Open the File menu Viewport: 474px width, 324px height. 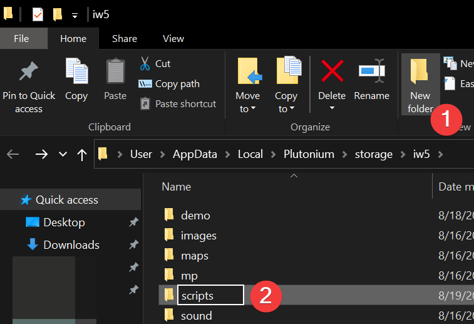21,39
